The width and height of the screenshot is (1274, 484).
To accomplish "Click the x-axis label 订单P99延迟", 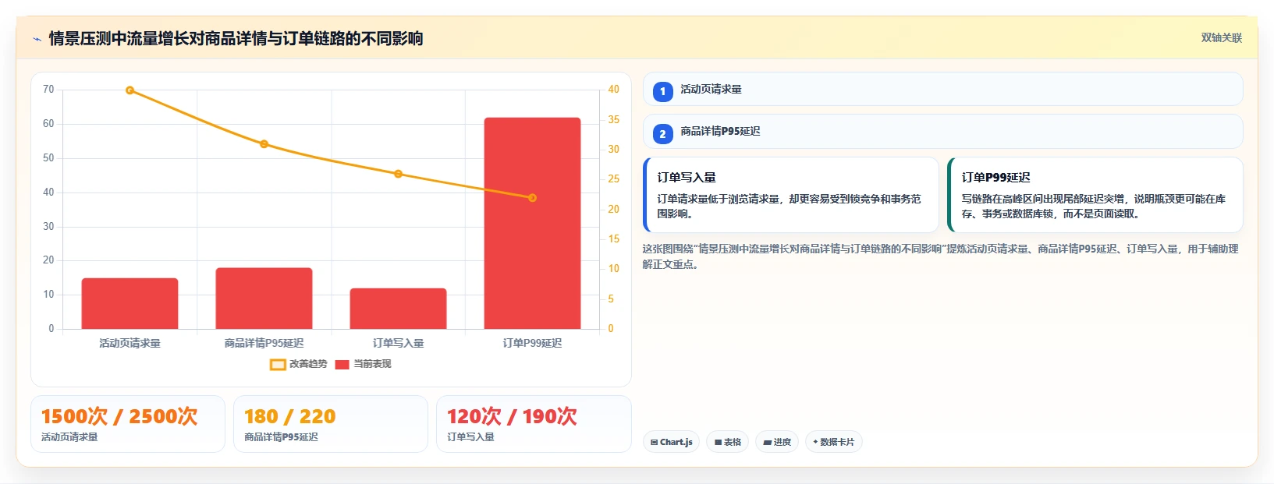I will point(532,343).
